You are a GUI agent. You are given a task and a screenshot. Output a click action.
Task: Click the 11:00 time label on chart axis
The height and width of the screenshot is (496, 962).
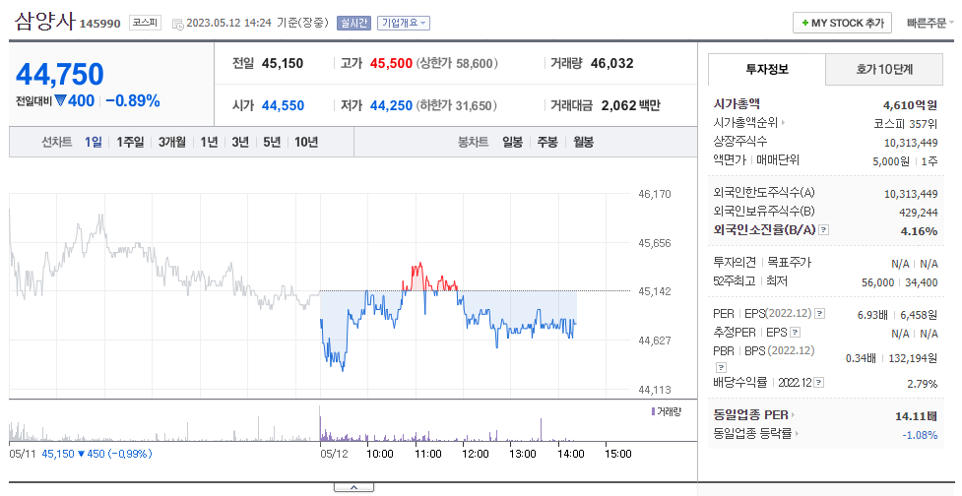(x=427, y=454)
